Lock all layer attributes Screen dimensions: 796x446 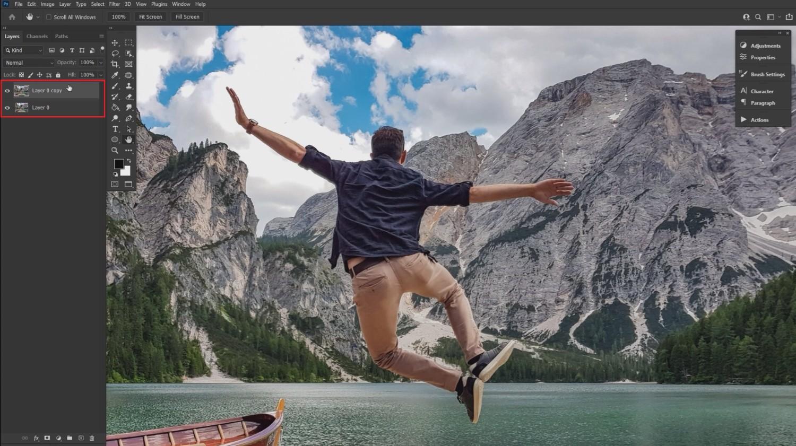tap(58, 75)
